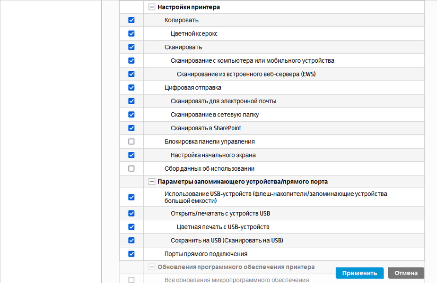Uncheck Сканирование в сетевую папку

tap(131, 114)
